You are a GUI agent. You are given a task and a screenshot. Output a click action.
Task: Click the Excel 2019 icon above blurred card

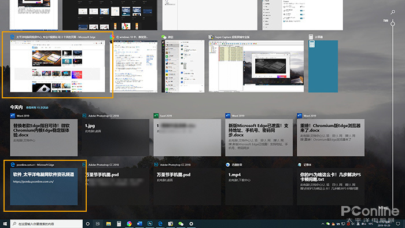click(x=156, y=115)
